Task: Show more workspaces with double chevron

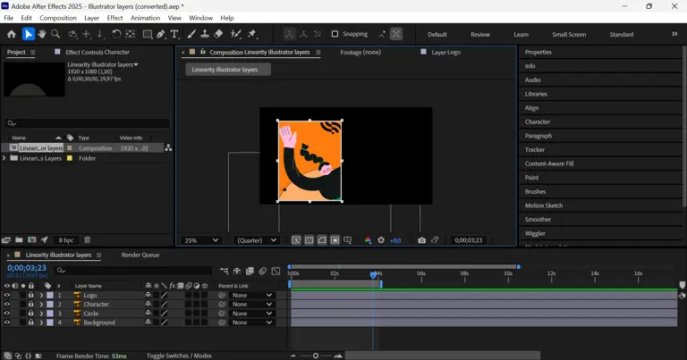Action: [x=674, y=34]
